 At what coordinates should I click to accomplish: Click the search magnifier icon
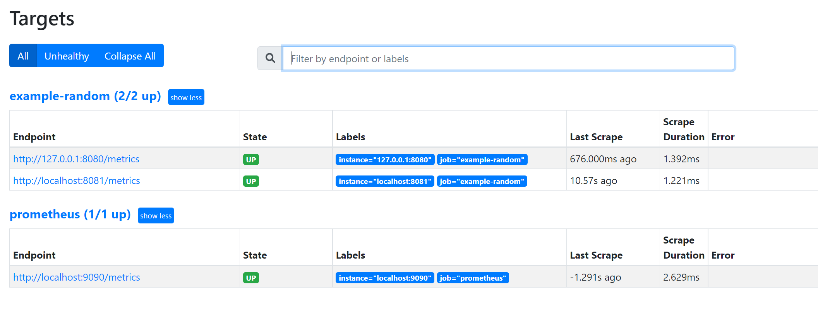click(270, 58)
